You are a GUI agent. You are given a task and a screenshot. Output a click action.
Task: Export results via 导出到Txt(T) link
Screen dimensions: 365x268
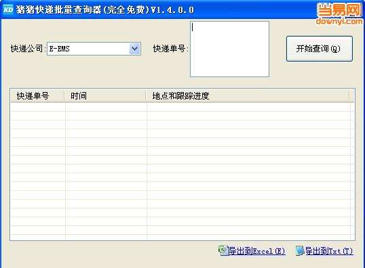pyautogui.click(x=329, y=251)
